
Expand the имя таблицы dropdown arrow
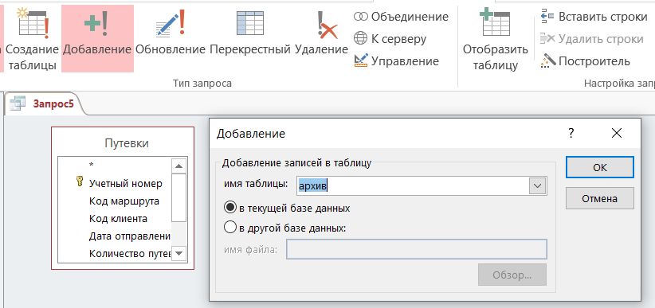538,185
